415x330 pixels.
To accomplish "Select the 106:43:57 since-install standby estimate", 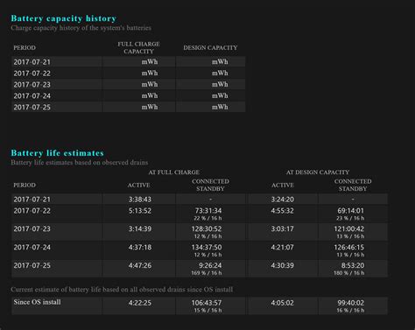I will [x=207, y=303].
